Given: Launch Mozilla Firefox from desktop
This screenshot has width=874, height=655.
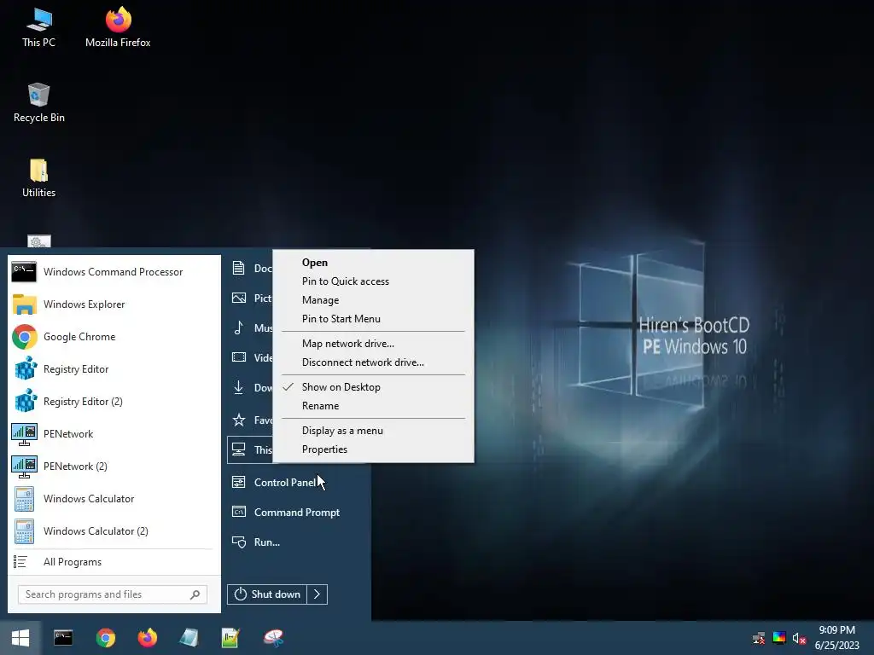Looking at the screenshot, I should pyautogui.click(x=118, y=28).
